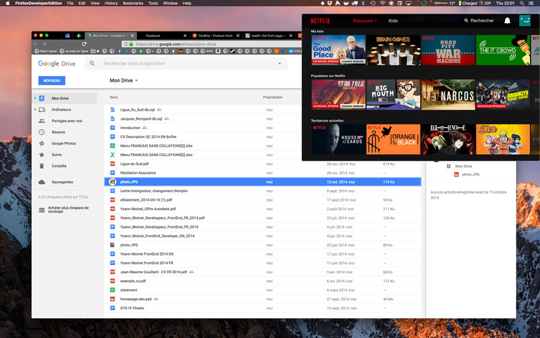Open Google Photos in Drive sidebar

[63, 143]
